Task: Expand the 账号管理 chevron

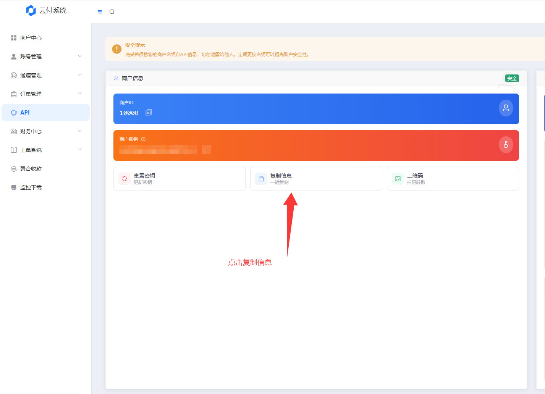Action: [x=80, y=56]
